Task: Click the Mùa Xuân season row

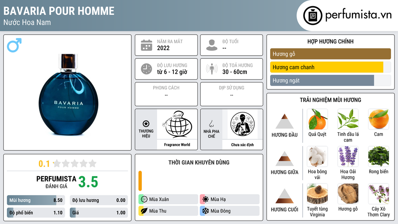Action: tap(168, 199)
